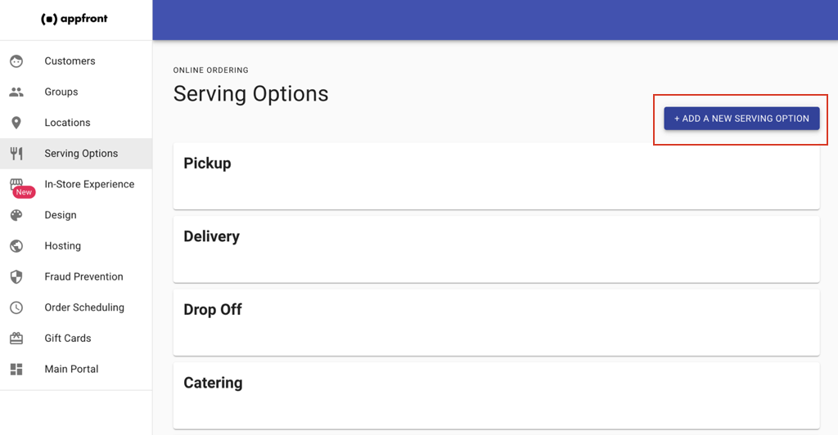Click the In-Store Experience storefront icon
This screenshot has height=435, width=838.
(x=16, y=184)
